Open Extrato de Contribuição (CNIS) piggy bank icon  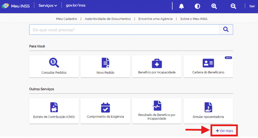(54, 107)
